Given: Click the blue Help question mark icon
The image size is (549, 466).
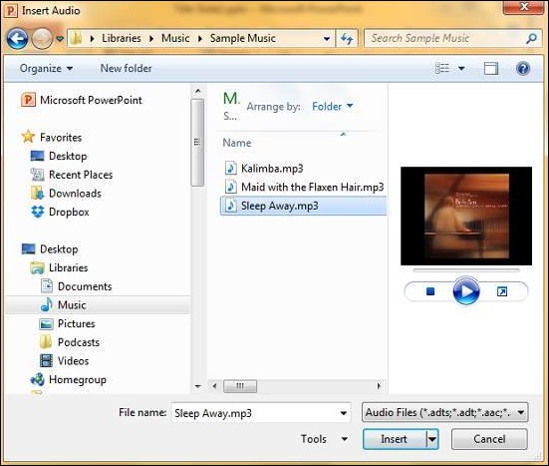Looking at the screenshot, I should click(x=523, y=69).
